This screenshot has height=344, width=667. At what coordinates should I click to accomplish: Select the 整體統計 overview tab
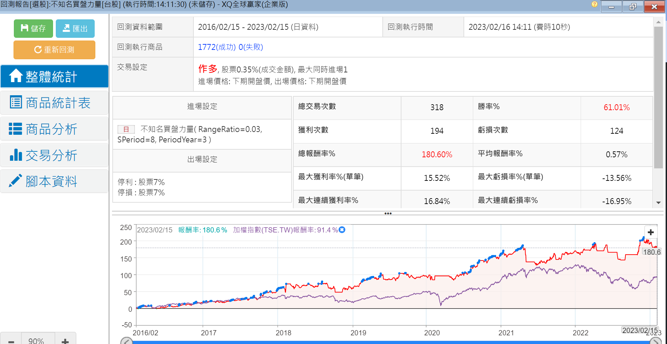tap(54, 76)
